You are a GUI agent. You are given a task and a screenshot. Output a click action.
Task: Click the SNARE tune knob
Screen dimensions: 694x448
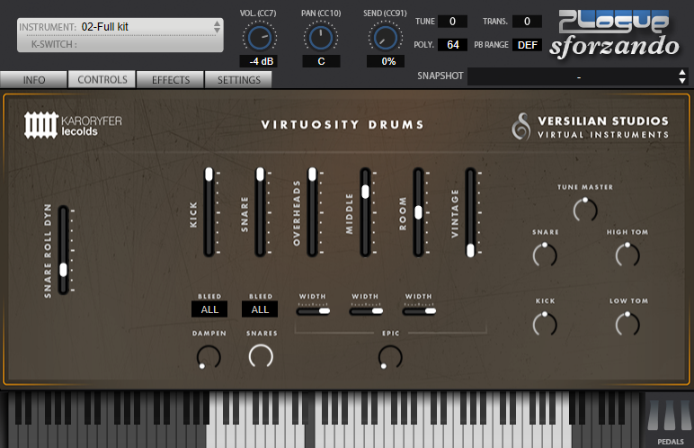tap(545, 255)
